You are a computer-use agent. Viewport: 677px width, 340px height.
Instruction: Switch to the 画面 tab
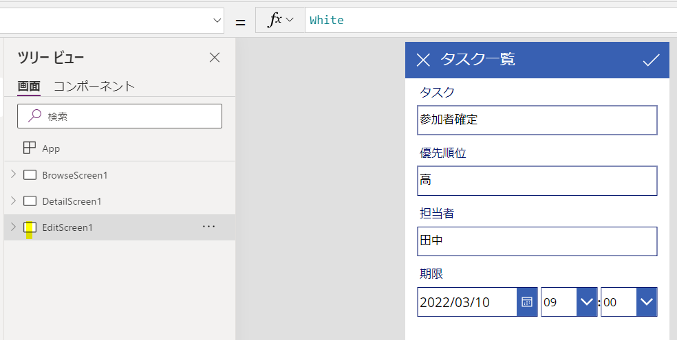tap(29, 87)
